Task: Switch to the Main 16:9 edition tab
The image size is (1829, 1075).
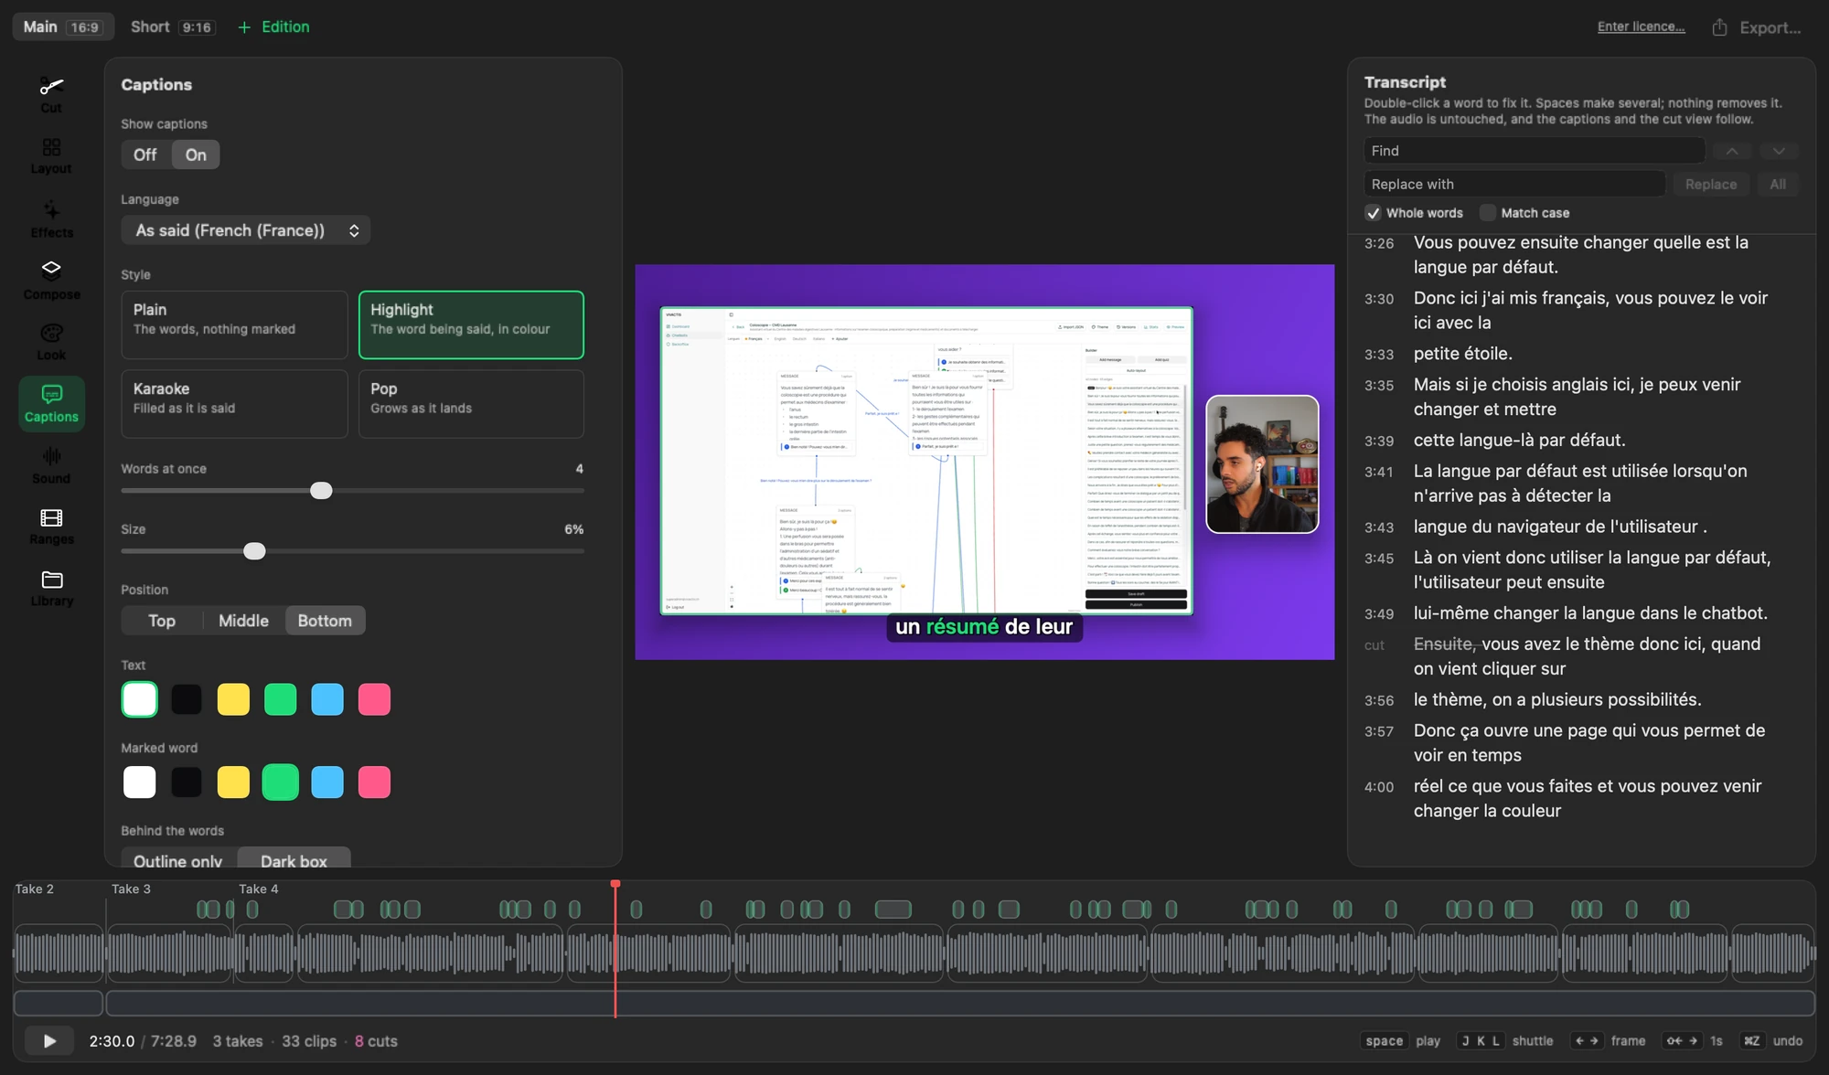Action: pyautogui.click(x=62, y=27)
